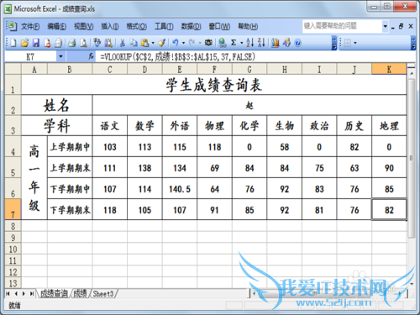Image resolution: width=420 pixels, height=315 pixels.
Task: Sort descending with the Z-A icon
Action: pyautogui.click(x=261, y=43)
